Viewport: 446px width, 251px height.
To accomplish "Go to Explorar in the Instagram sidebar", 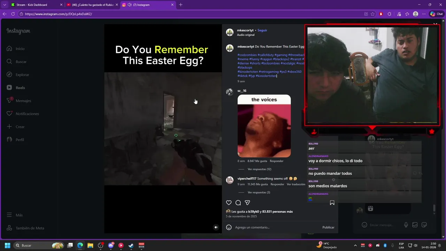I will click(18, 75).
